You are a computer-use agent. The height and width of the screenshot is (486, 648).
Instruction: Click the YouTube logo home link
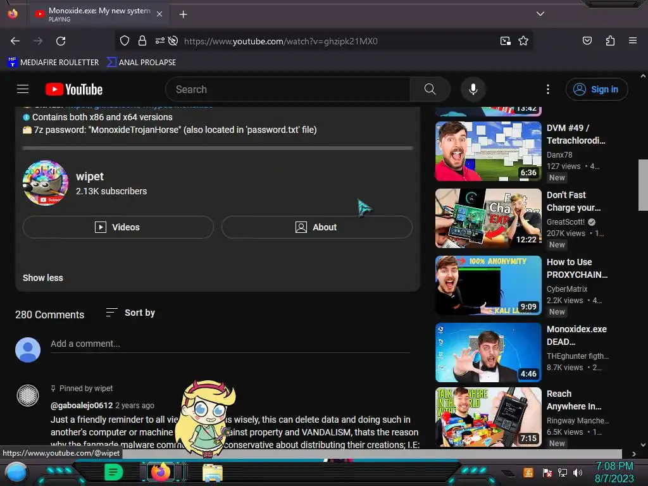coord(74,89)
